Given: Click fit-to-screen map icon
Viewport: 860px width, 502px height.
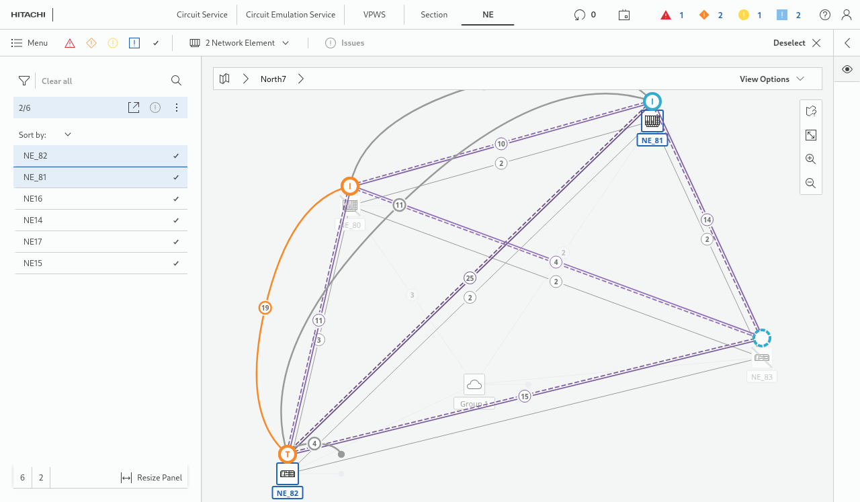Looking at the screenshot, I should click(x=811, y=135).
